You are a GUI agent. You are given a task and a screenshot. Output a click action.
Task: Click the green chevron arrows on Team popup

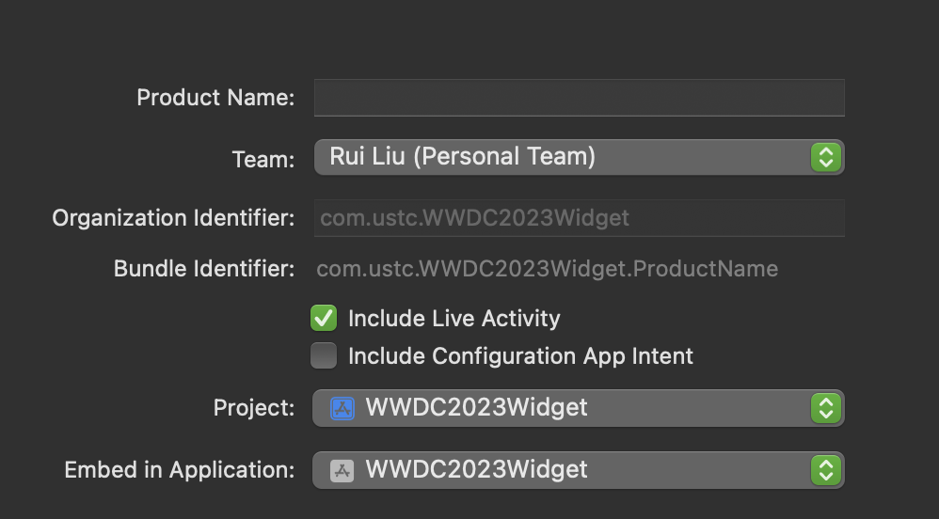[825, 157]
